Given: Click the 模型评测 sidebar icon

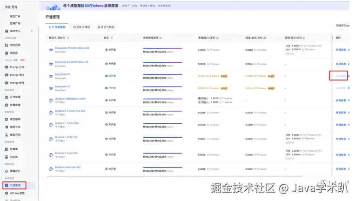Looking at the screenshot, I should pos(7,134).
